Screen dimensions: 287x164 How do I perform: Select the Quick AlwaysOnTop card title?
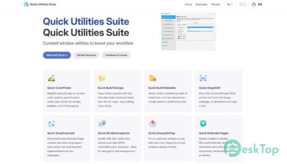tap(162, 133)
